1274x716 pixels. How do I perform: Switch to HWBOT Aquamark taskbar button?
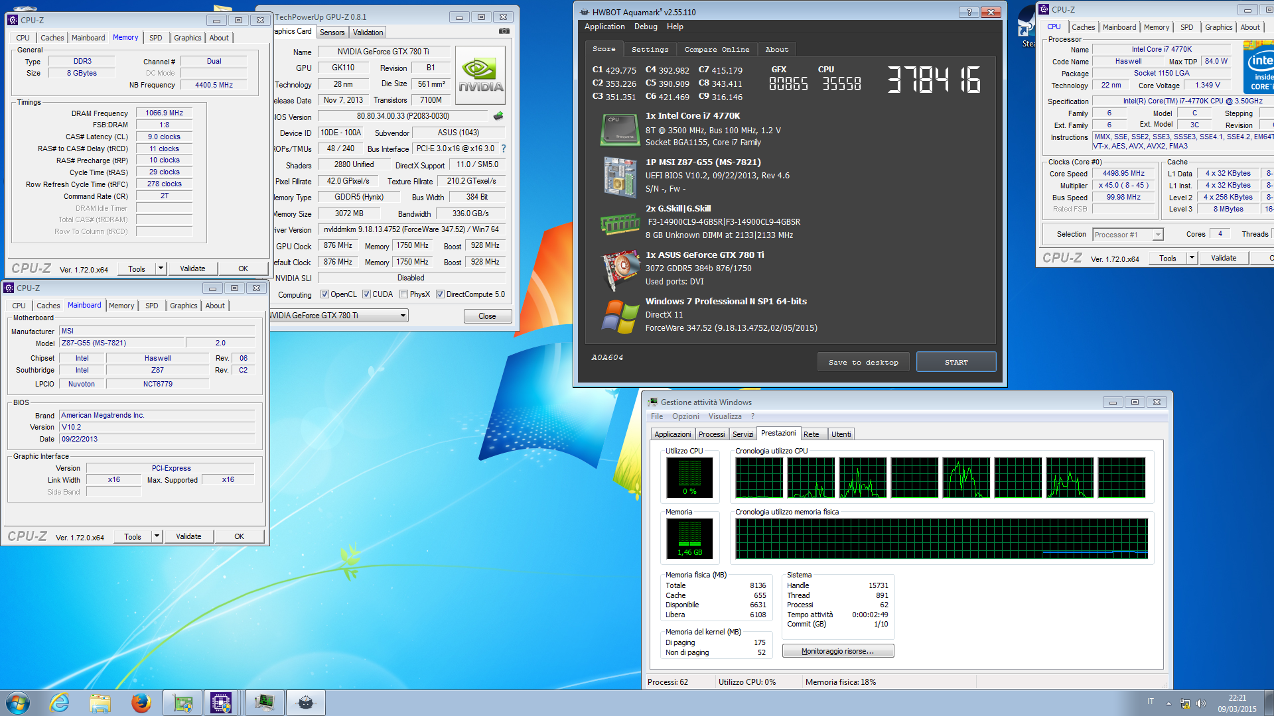pyautogui.click(x=306, y=703)
